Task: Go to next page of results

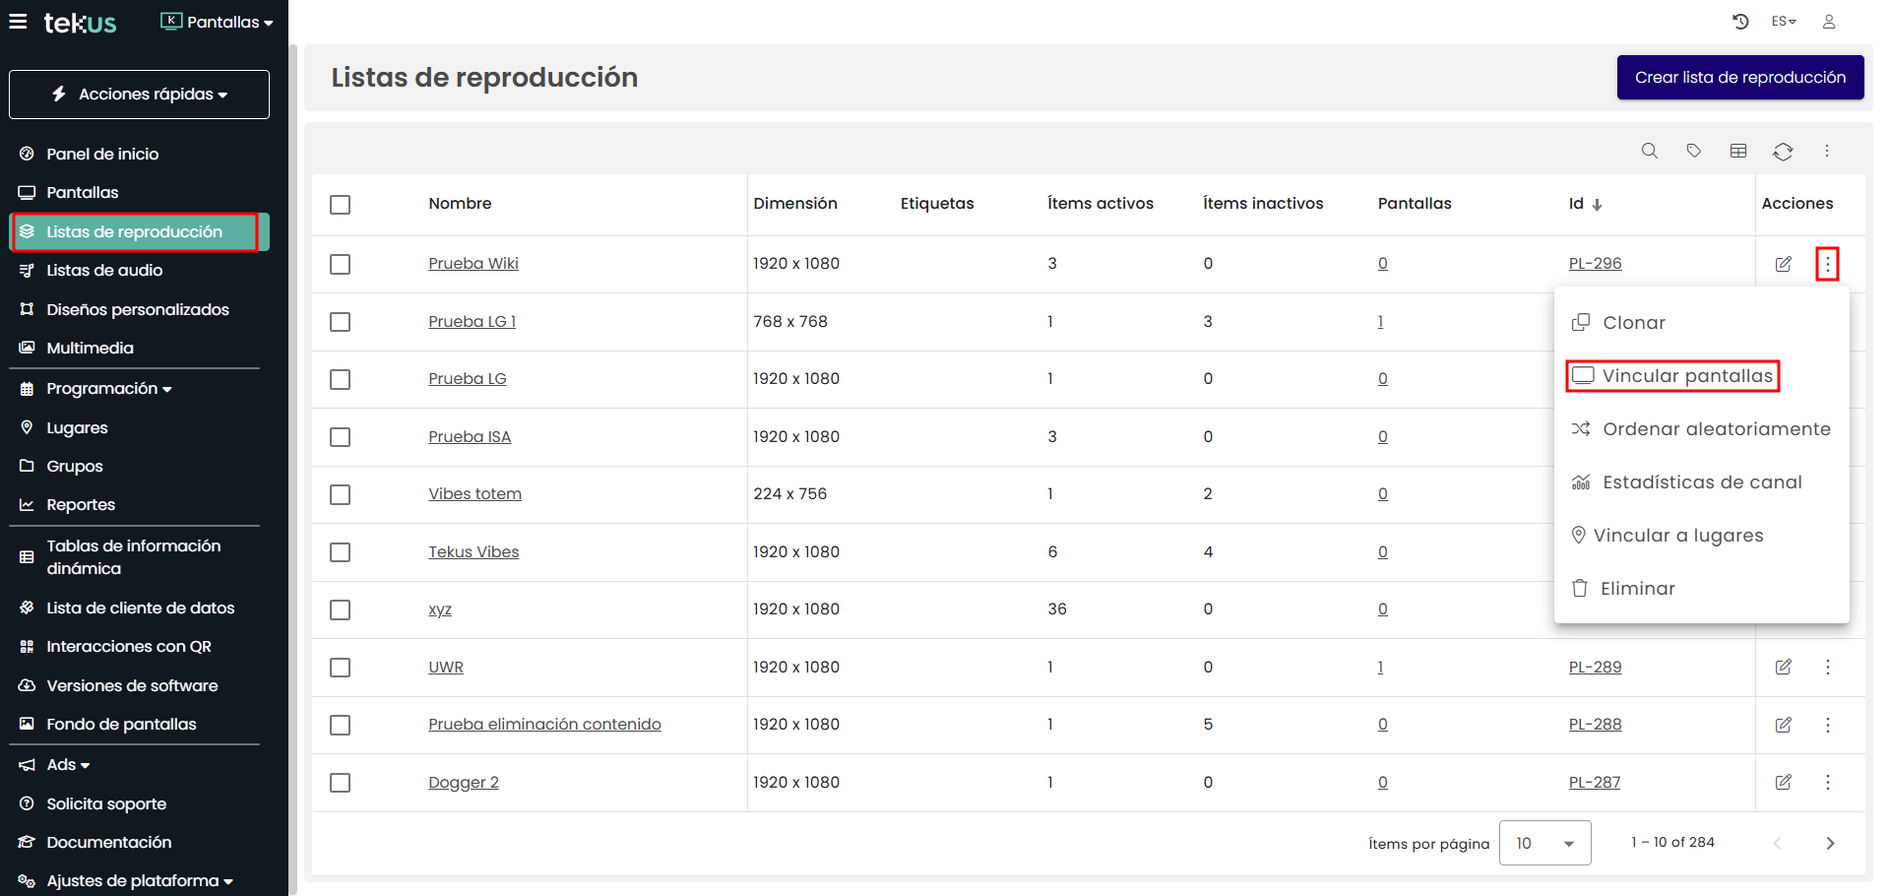Action: tap(1829, 843)
